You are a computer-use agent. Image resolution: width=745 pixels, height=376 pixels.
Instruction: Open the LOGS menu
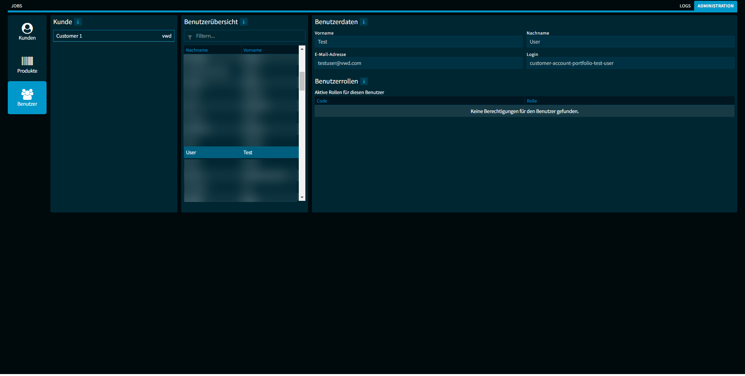click(685, 6)
